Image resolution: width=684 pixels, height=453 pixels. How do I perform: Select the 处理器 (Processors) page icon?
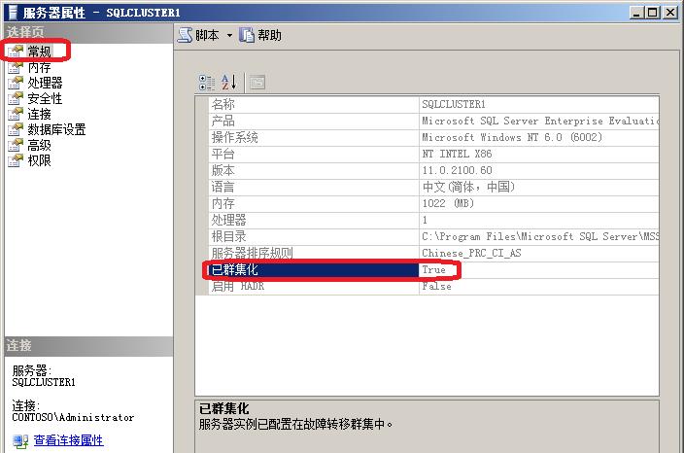(16, 84)
